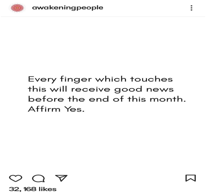Toggle the heart to like this affirmation
The height and width of the screenshot is (193, 206).
click(16, 178)
